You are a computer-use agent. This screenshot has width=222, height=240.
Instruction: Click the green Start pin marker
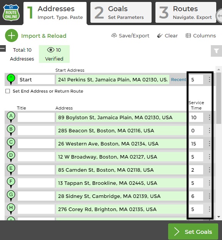pos(11,79)
